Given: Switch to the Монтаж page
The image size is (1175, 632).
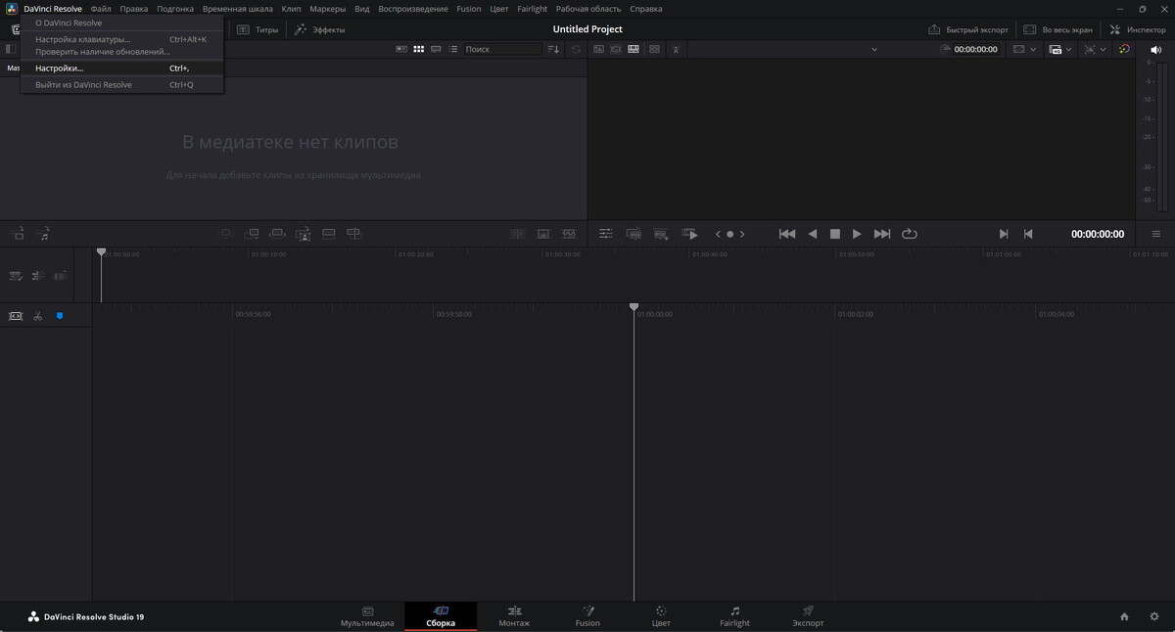Looking at the screenshot, I should (514, 616).
